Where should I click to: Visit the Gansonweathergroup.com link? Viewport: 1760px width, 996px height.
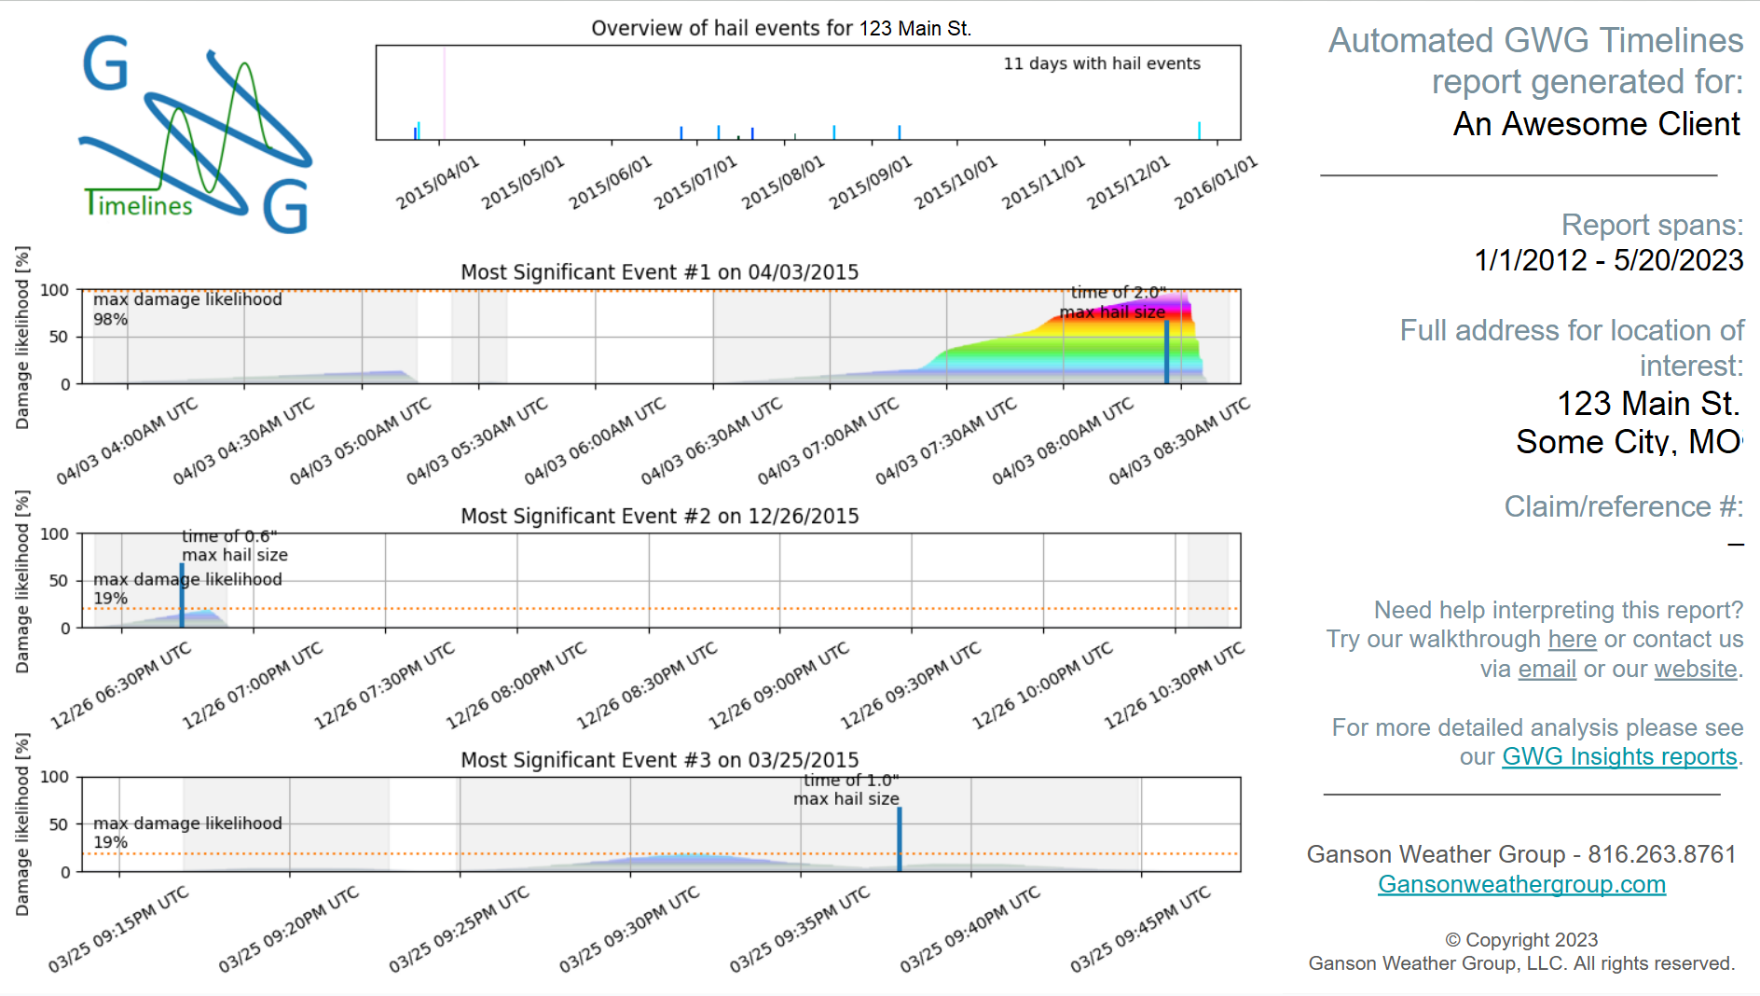[x=1521, y=884]
